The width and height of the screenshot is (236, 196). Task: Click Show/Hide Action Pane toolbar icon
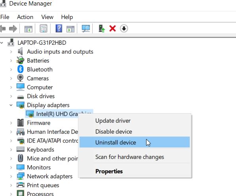click(x=70, y=29)
